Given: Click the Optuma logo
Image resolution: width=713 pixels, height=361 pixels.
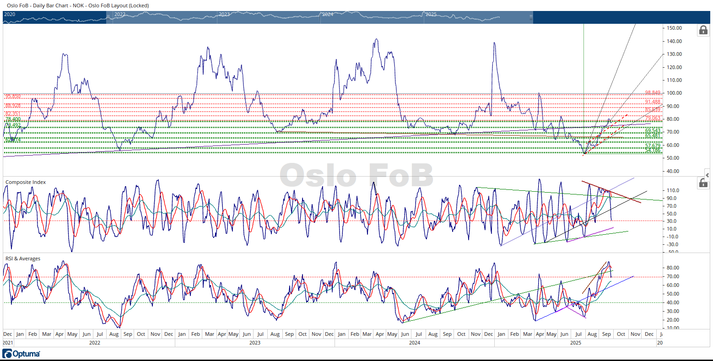Looking at the screenshot, I should point(21,354).
